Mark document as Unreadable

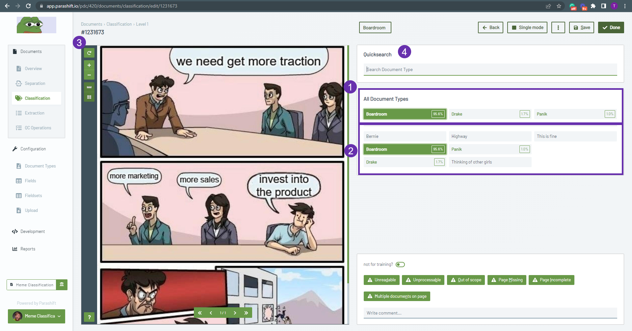click(x=382, y=280)
